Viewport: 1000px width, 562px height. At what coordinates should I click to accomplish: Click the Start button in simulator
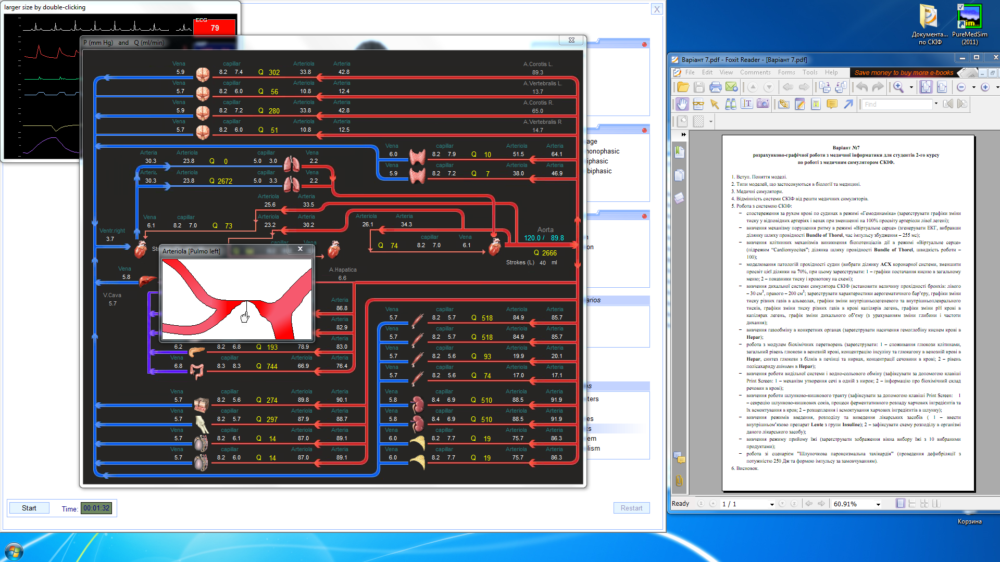pos(29,508)
